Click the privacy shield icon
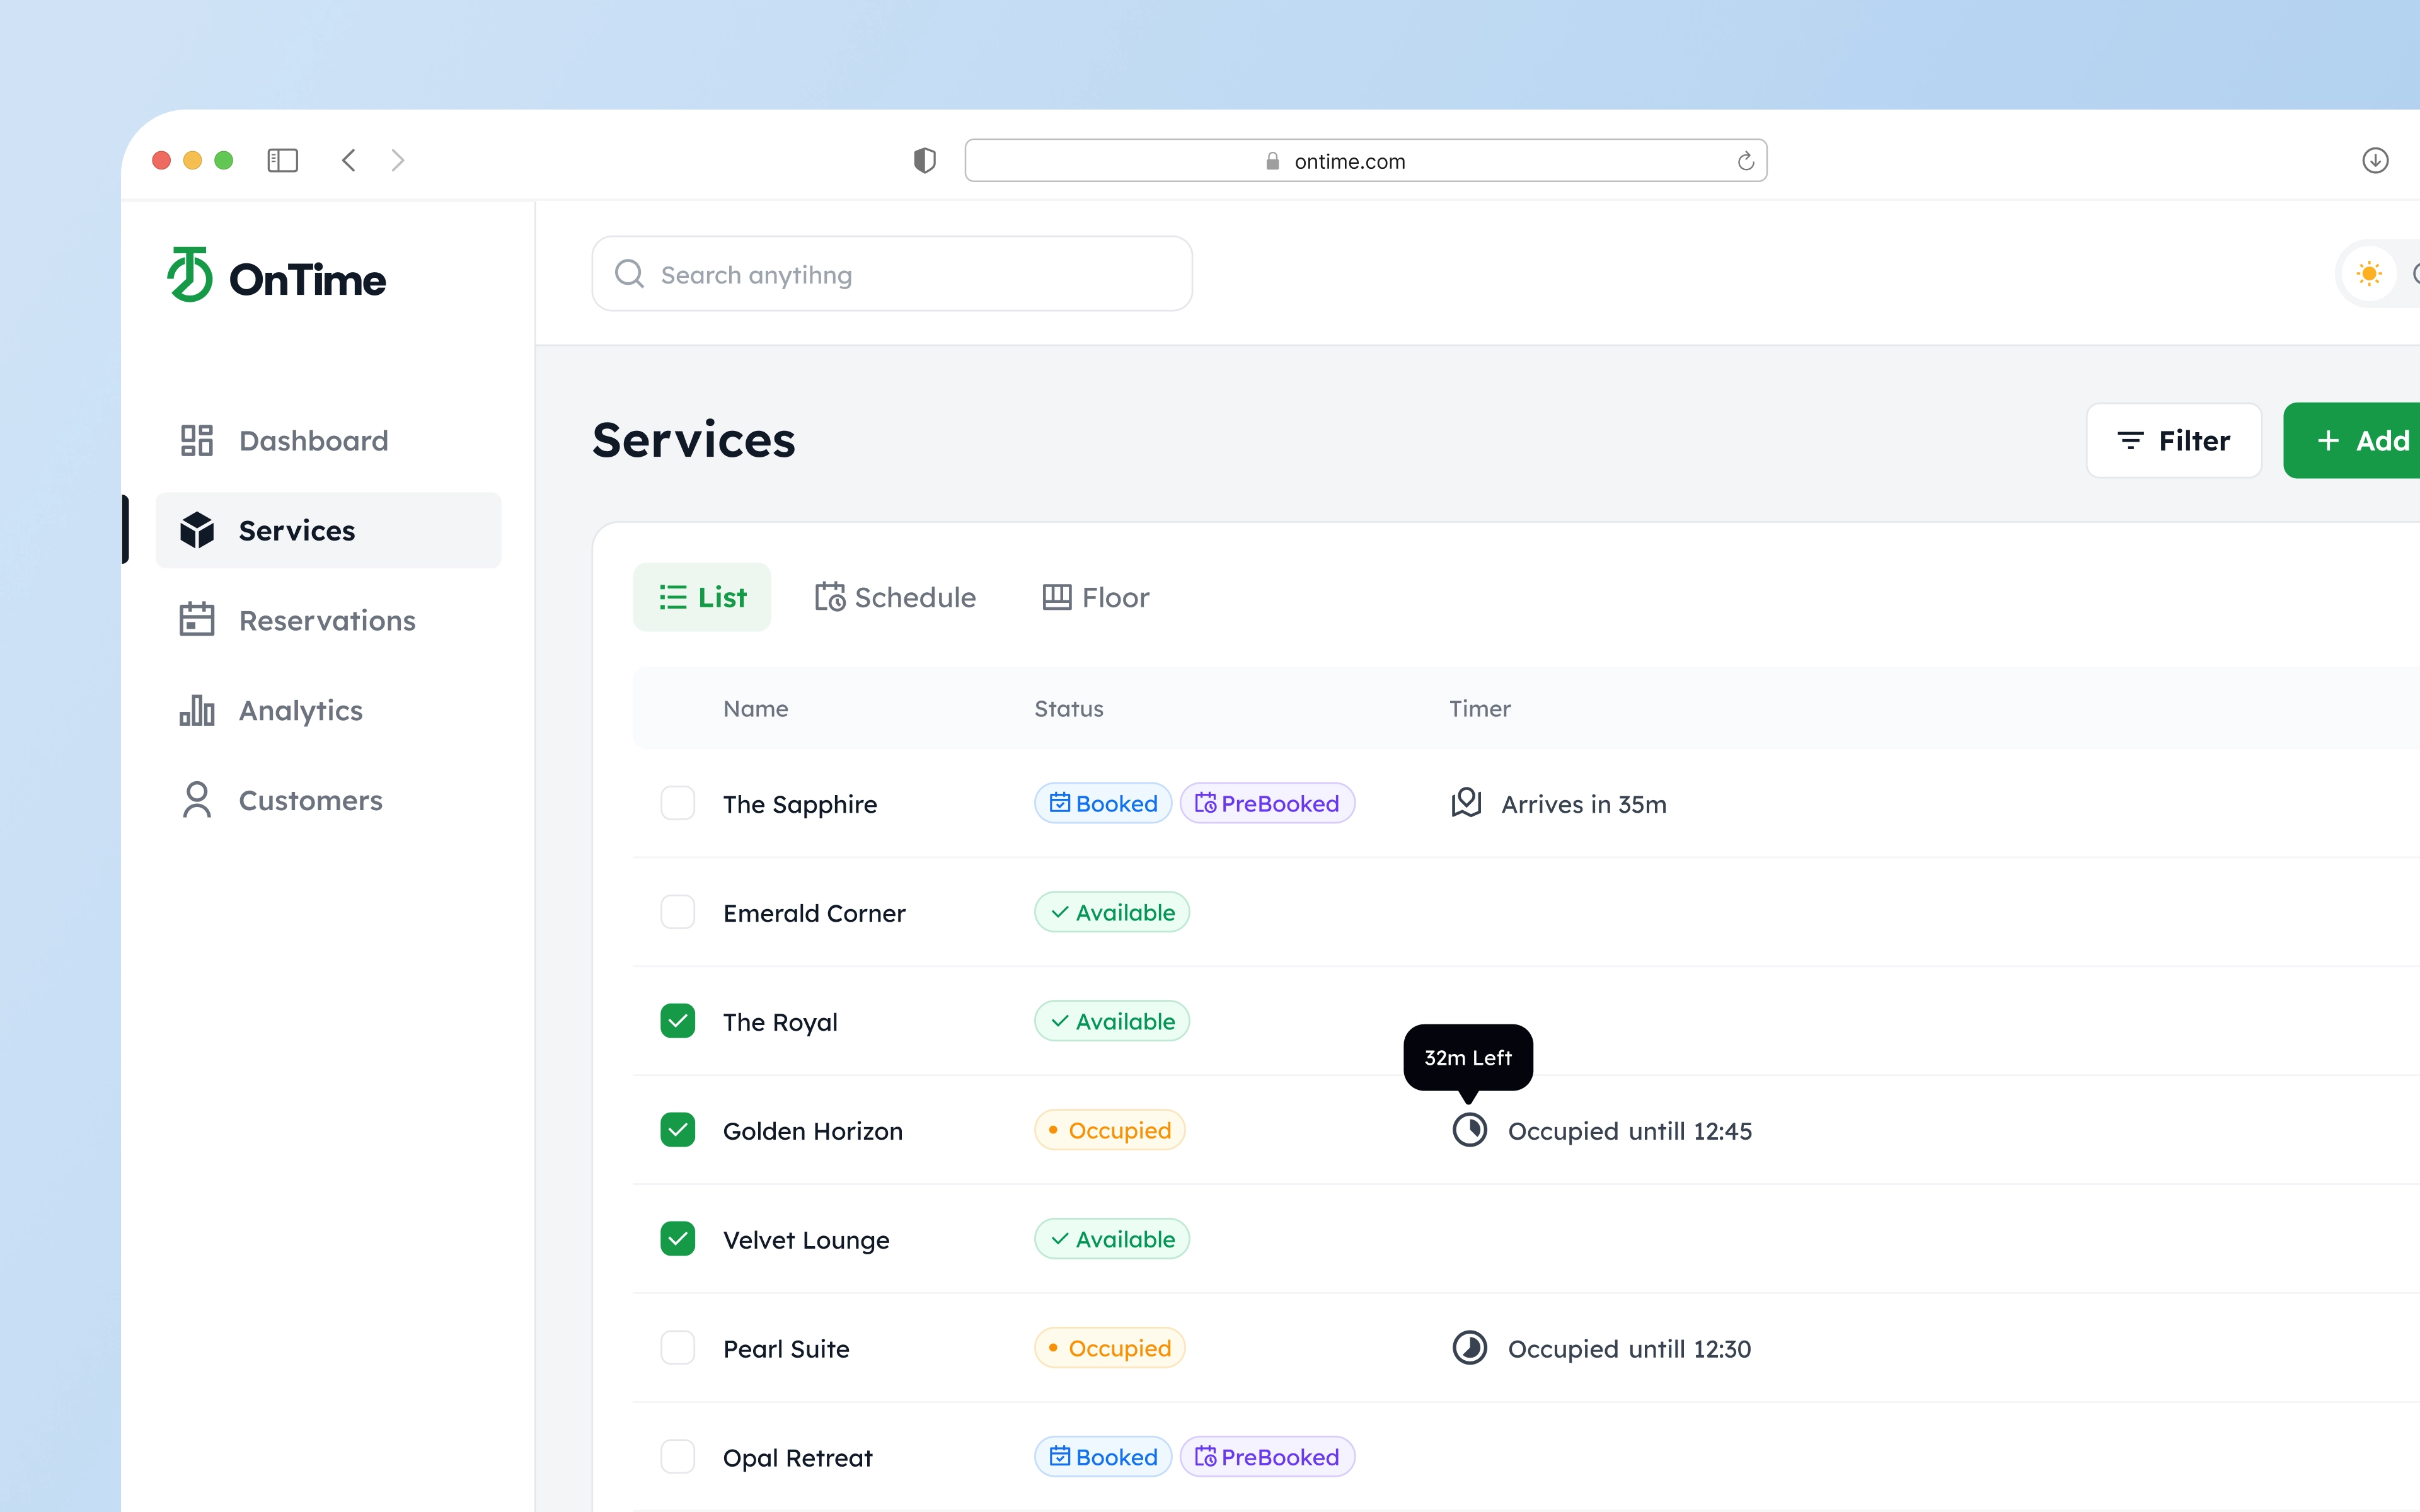Viewport: 2420px width, 1512px height. (925, 160)
